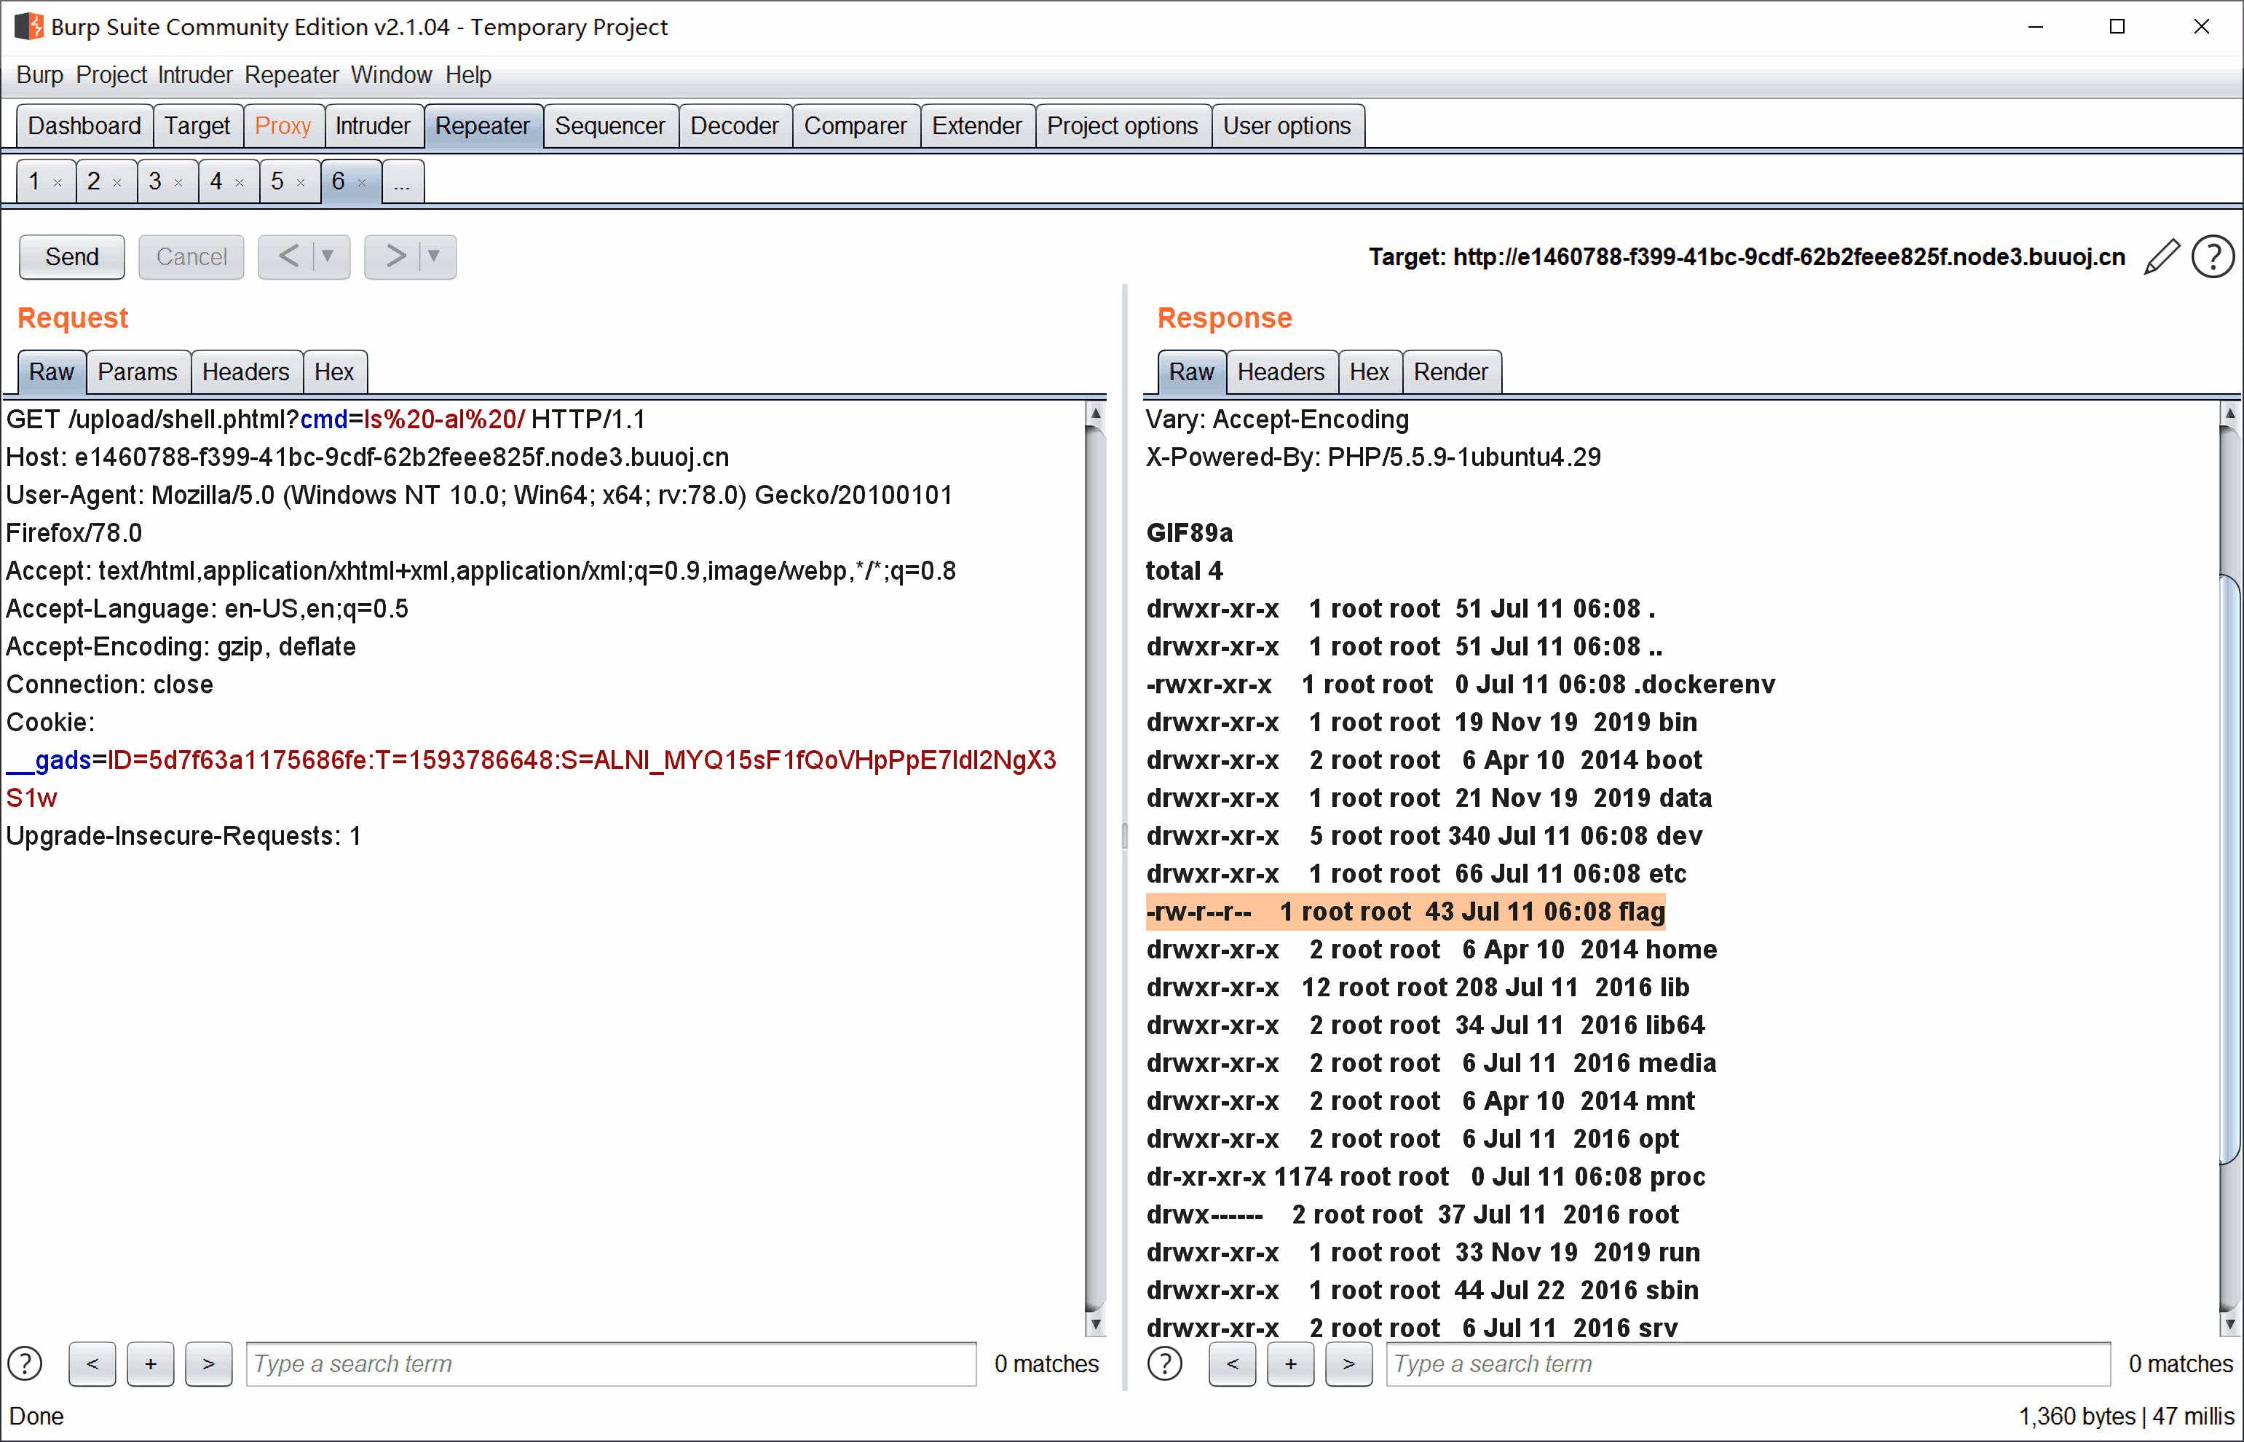This screenshot has height=1442, width=2244.
Task: Open new Repeater tab with ellipsis
Action: coord(403,181)
